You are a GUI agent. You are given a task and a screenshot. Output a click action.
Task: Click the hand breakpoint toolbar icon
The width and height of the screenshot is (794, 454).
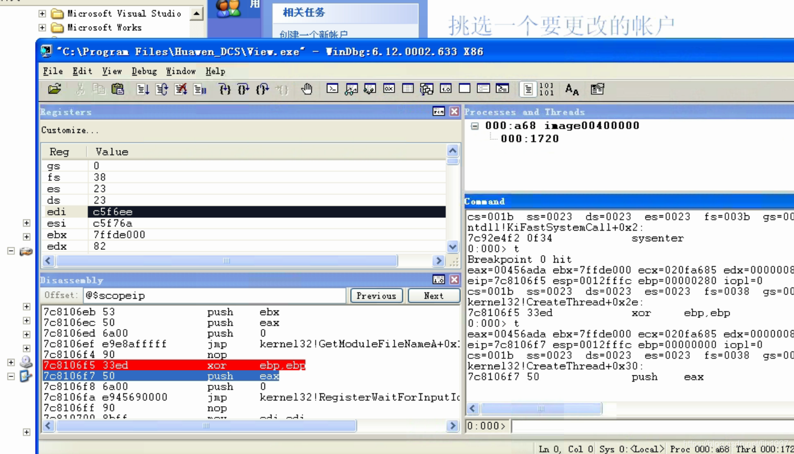[307, 89]
